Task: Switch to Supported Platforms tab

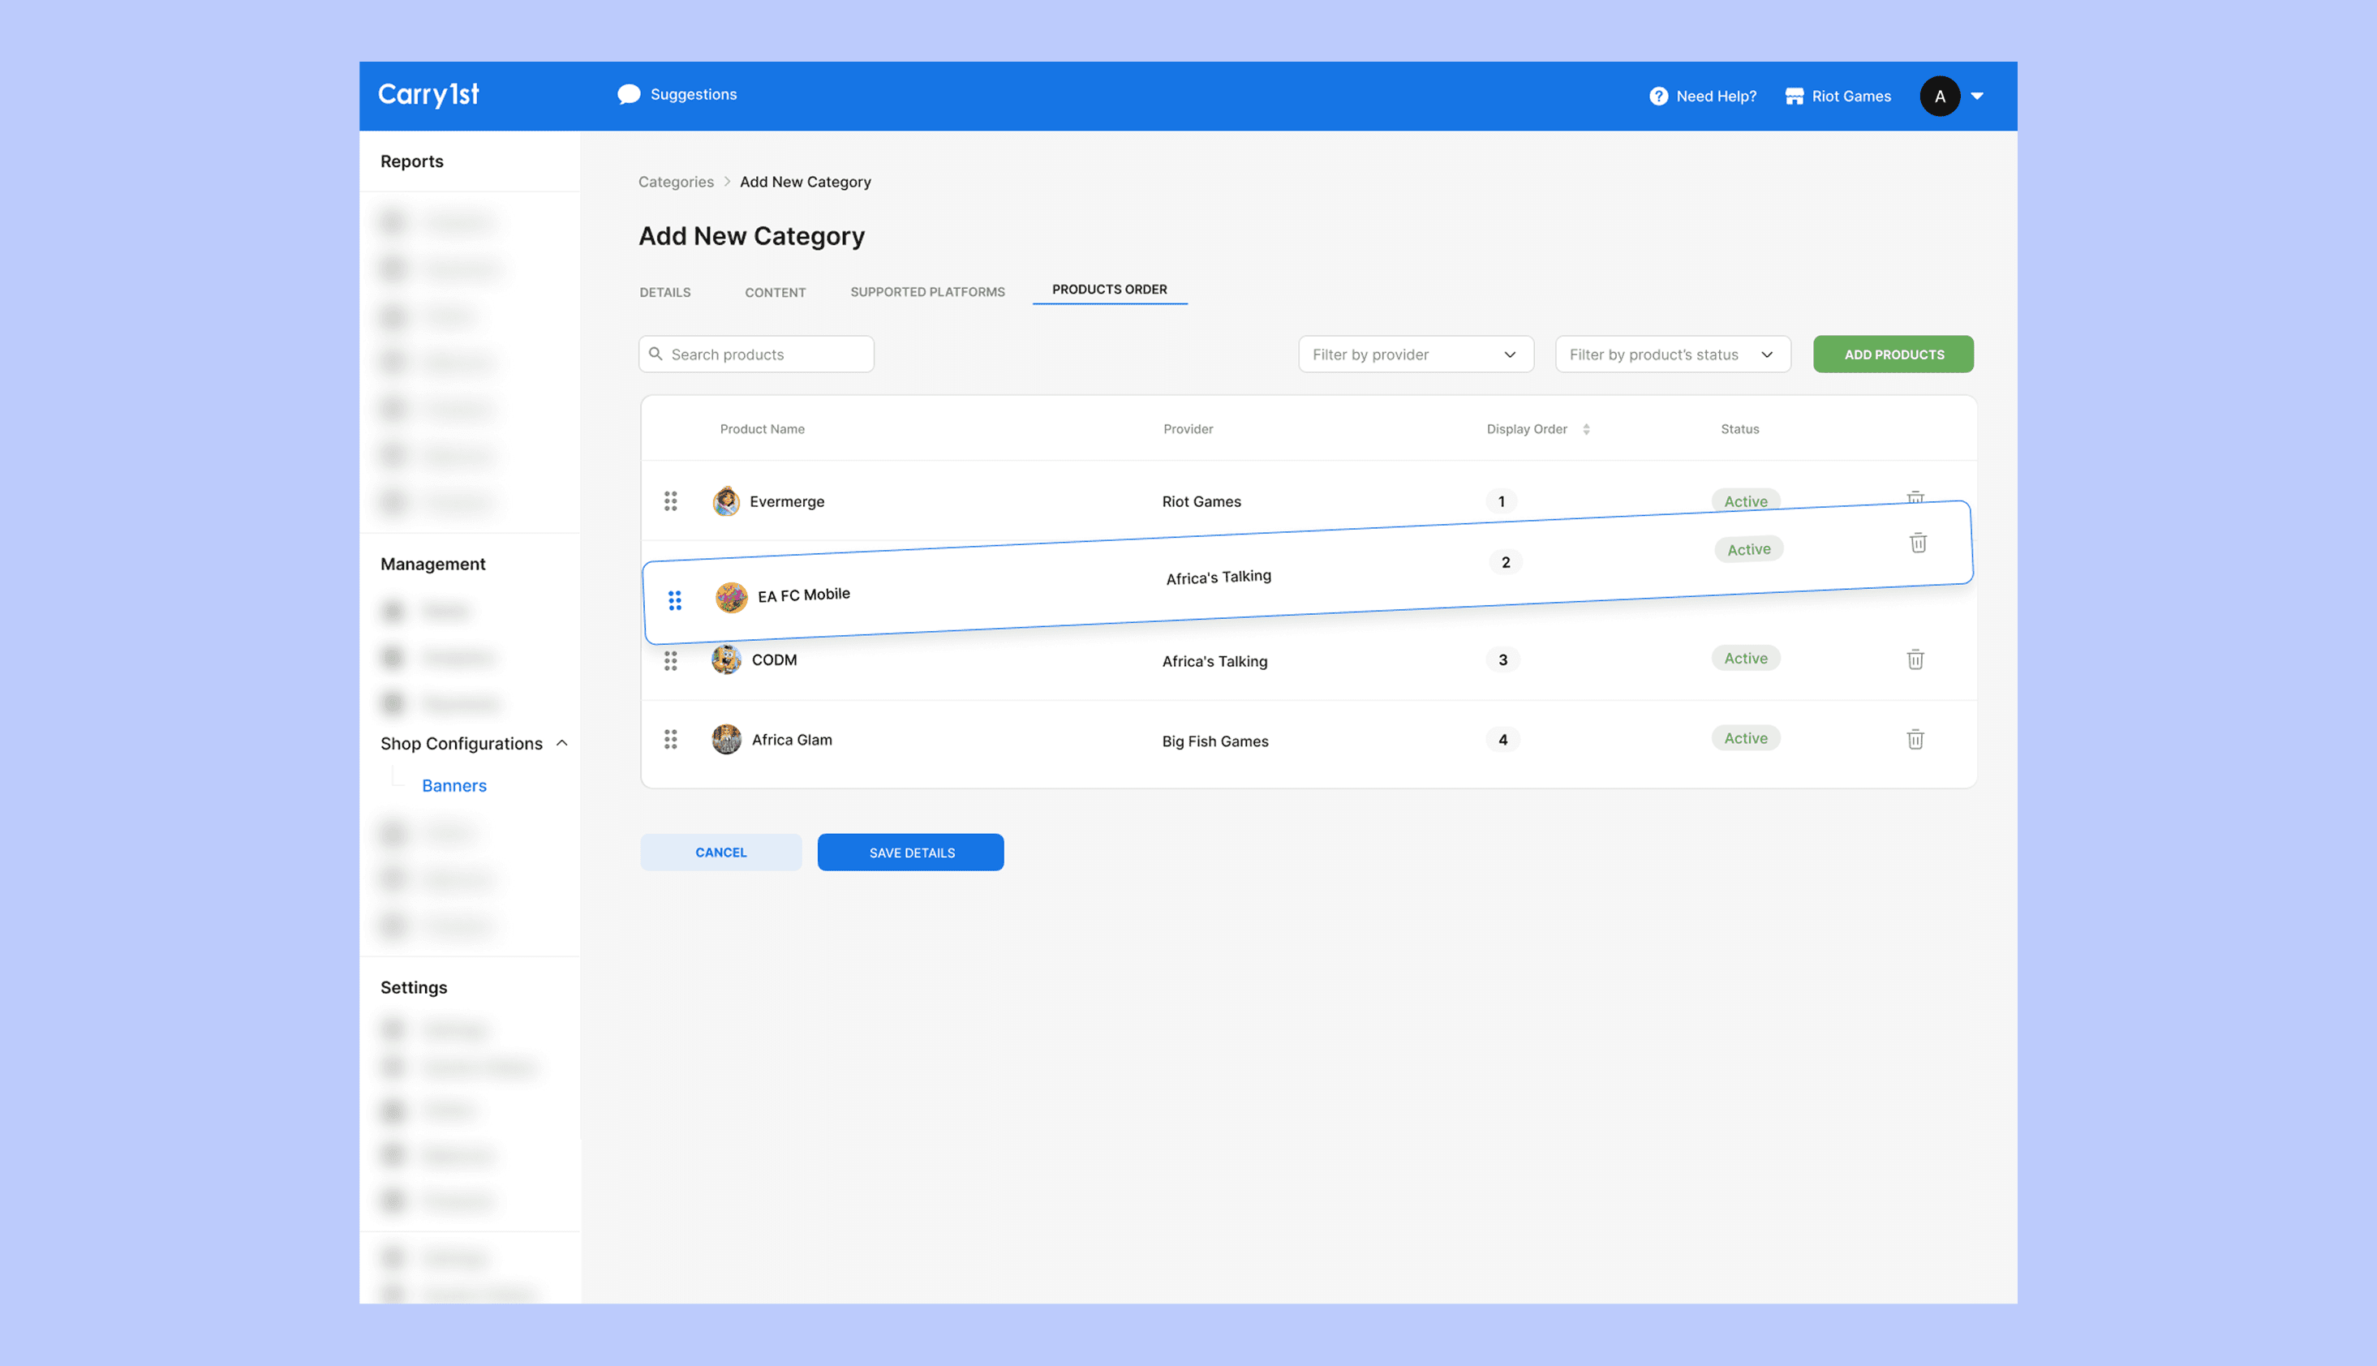Action: [x=926, y=293]
